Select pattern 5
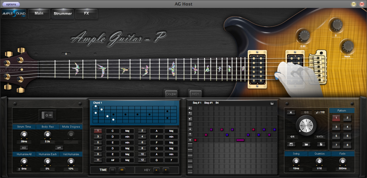367x178 pixels. 336,136
